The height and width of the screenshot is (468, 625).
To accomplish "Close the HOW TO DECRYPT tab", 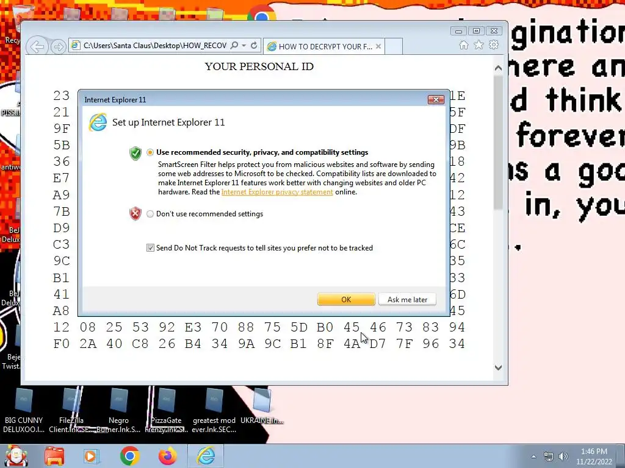I will coord(378,46).
